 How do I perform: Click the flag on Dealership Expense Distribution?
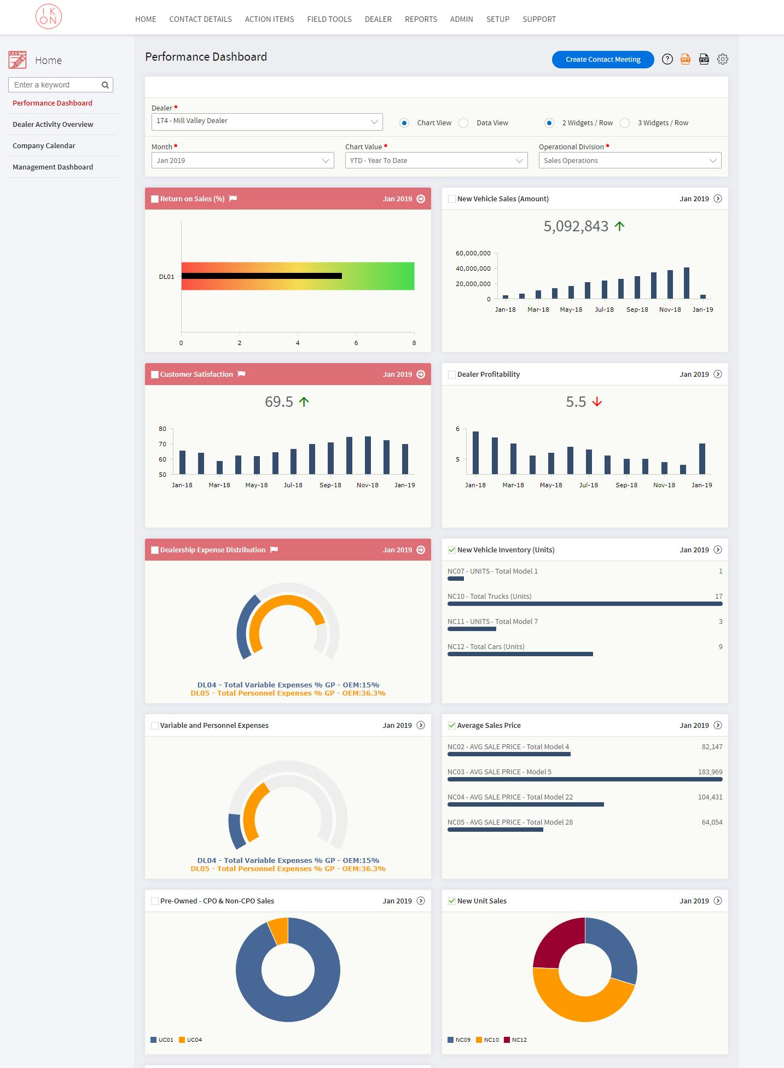click(x=274, y=550)
